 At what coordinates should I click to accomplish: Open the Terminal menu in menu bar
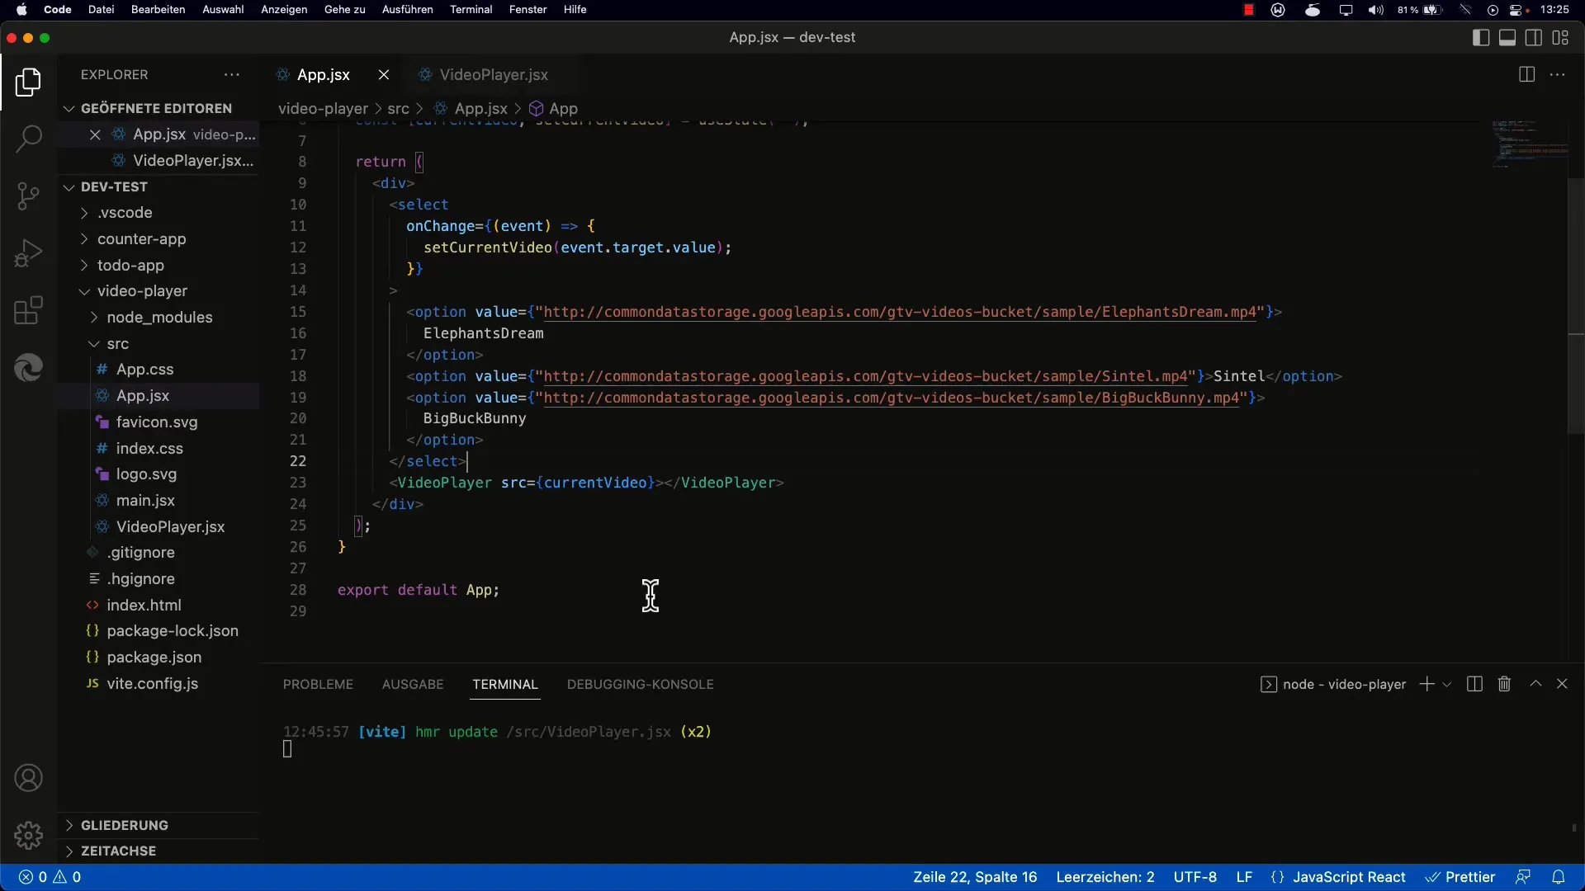tap(471, 9)
